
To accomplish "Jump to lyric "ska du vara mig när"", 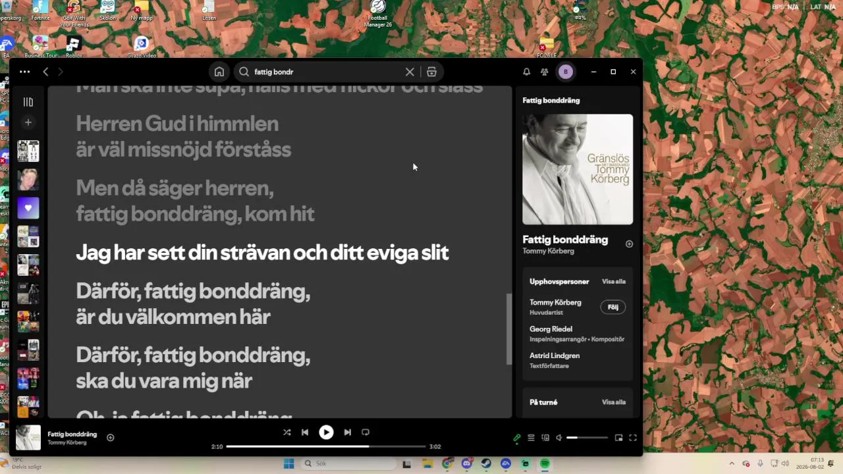I will pos(164,381).
